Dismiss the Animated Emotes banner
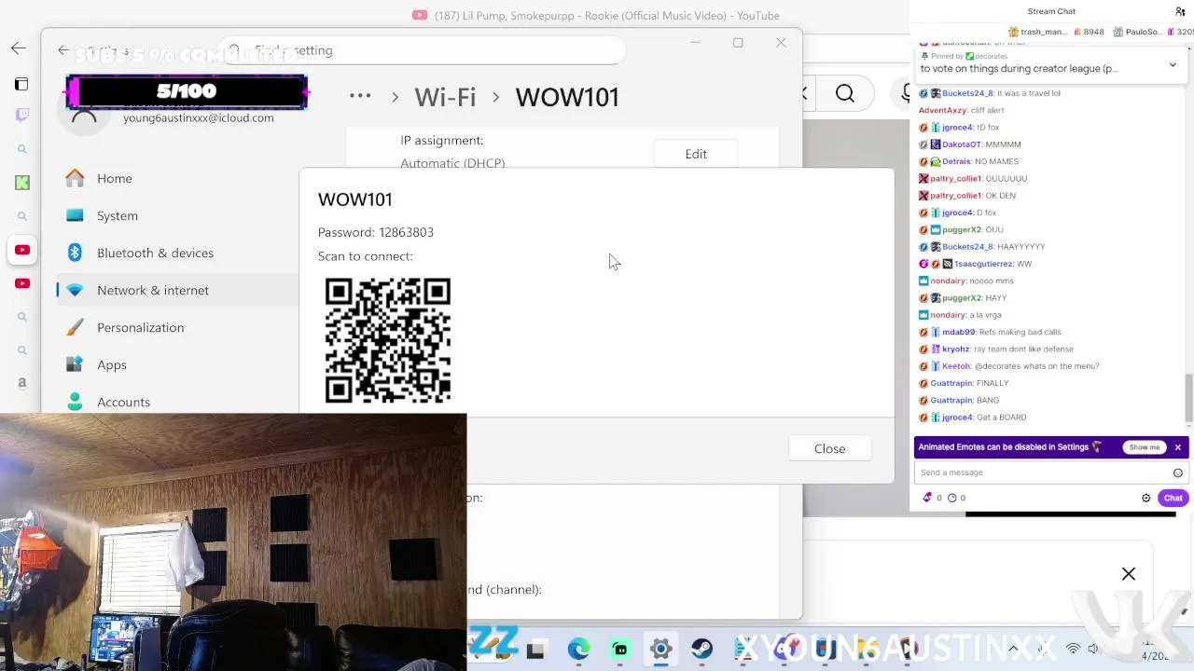 click(x=1178, y=447)
